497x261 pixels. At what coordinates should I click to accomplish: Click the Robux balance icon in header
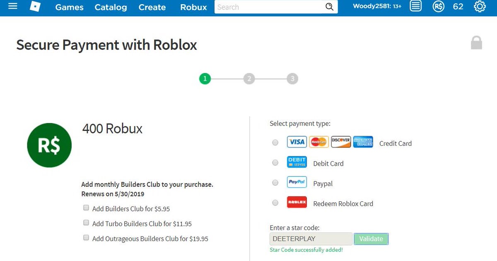click(438, 6)
